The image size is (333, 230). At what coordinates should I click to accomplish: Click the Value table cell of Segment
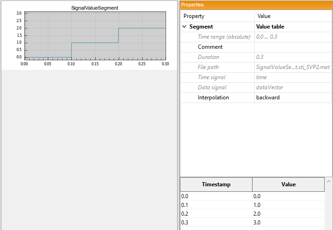tap(293, 27)
